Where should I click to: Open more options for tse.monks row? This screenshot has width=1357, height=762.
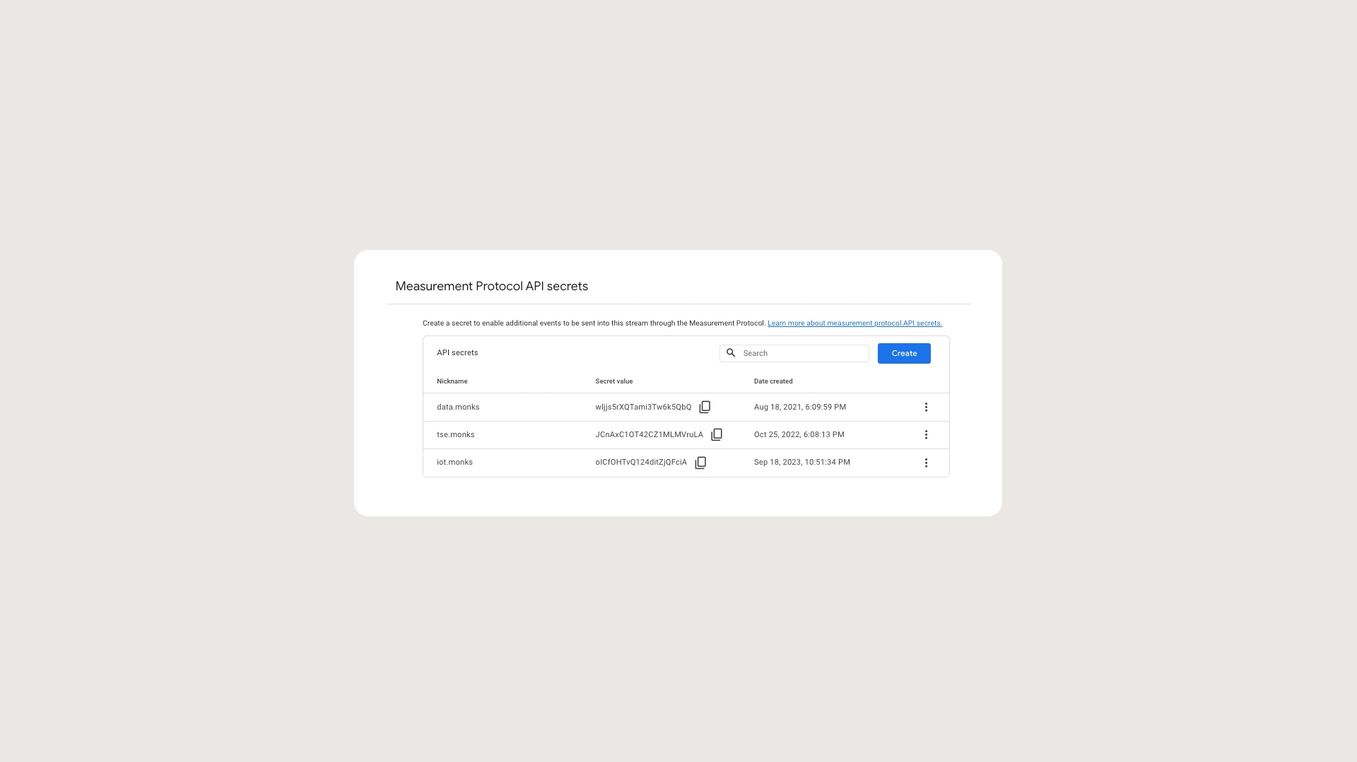[x=926, y=435]
